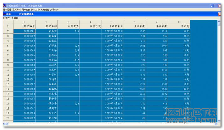Image resolution: width=224 pixels, height=130 pixels.
Task: Select user number cell 00000001
Action: [25, 31]
